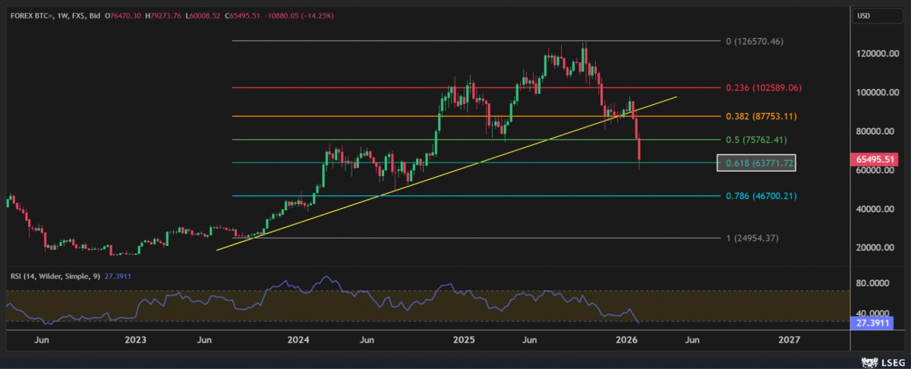
Task: Click the 0.382 (87753.11) retracement label
Action: coord(759,116)
